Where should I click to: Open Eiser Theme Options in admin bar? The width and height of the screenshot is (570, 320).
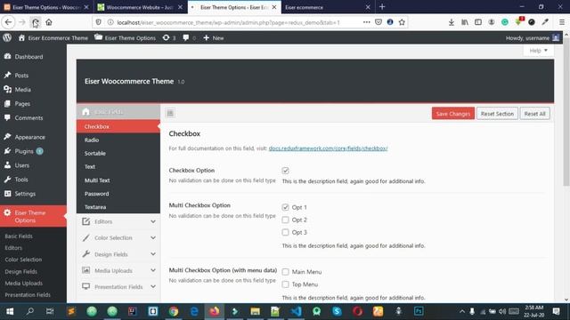(x=125, y=37)
